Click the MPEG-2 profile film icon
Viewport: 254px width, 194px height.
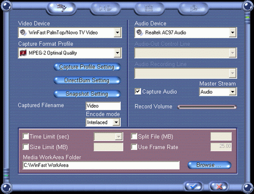pos(23,53)
